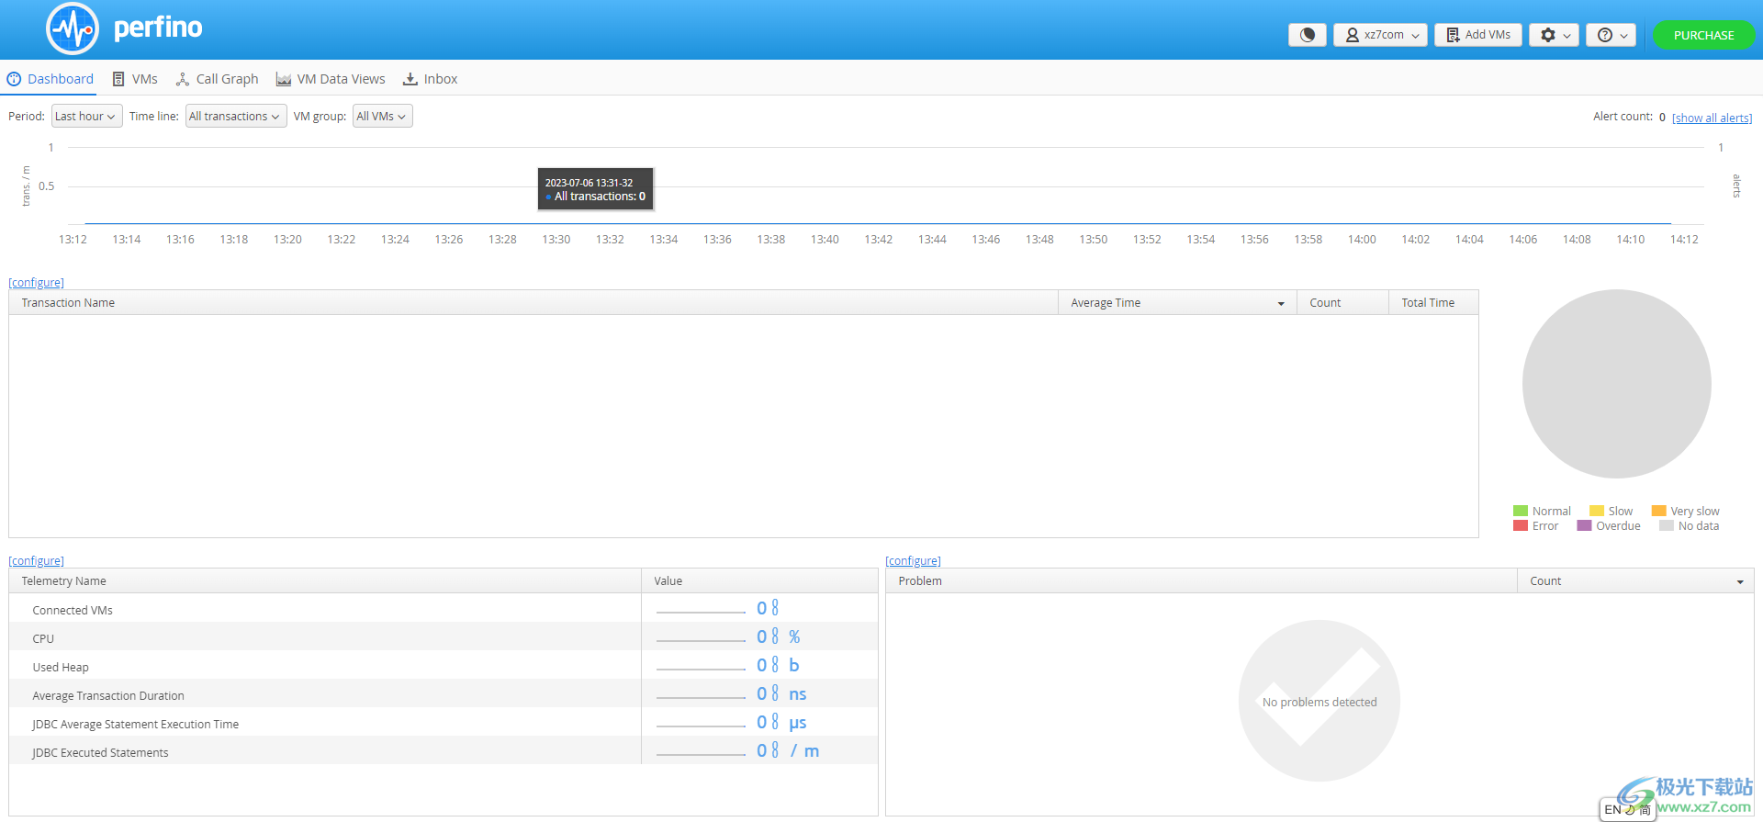1763x822 pixels.
Task: Click the green Normal legend swatch
Action: [x=1521, y=511]
